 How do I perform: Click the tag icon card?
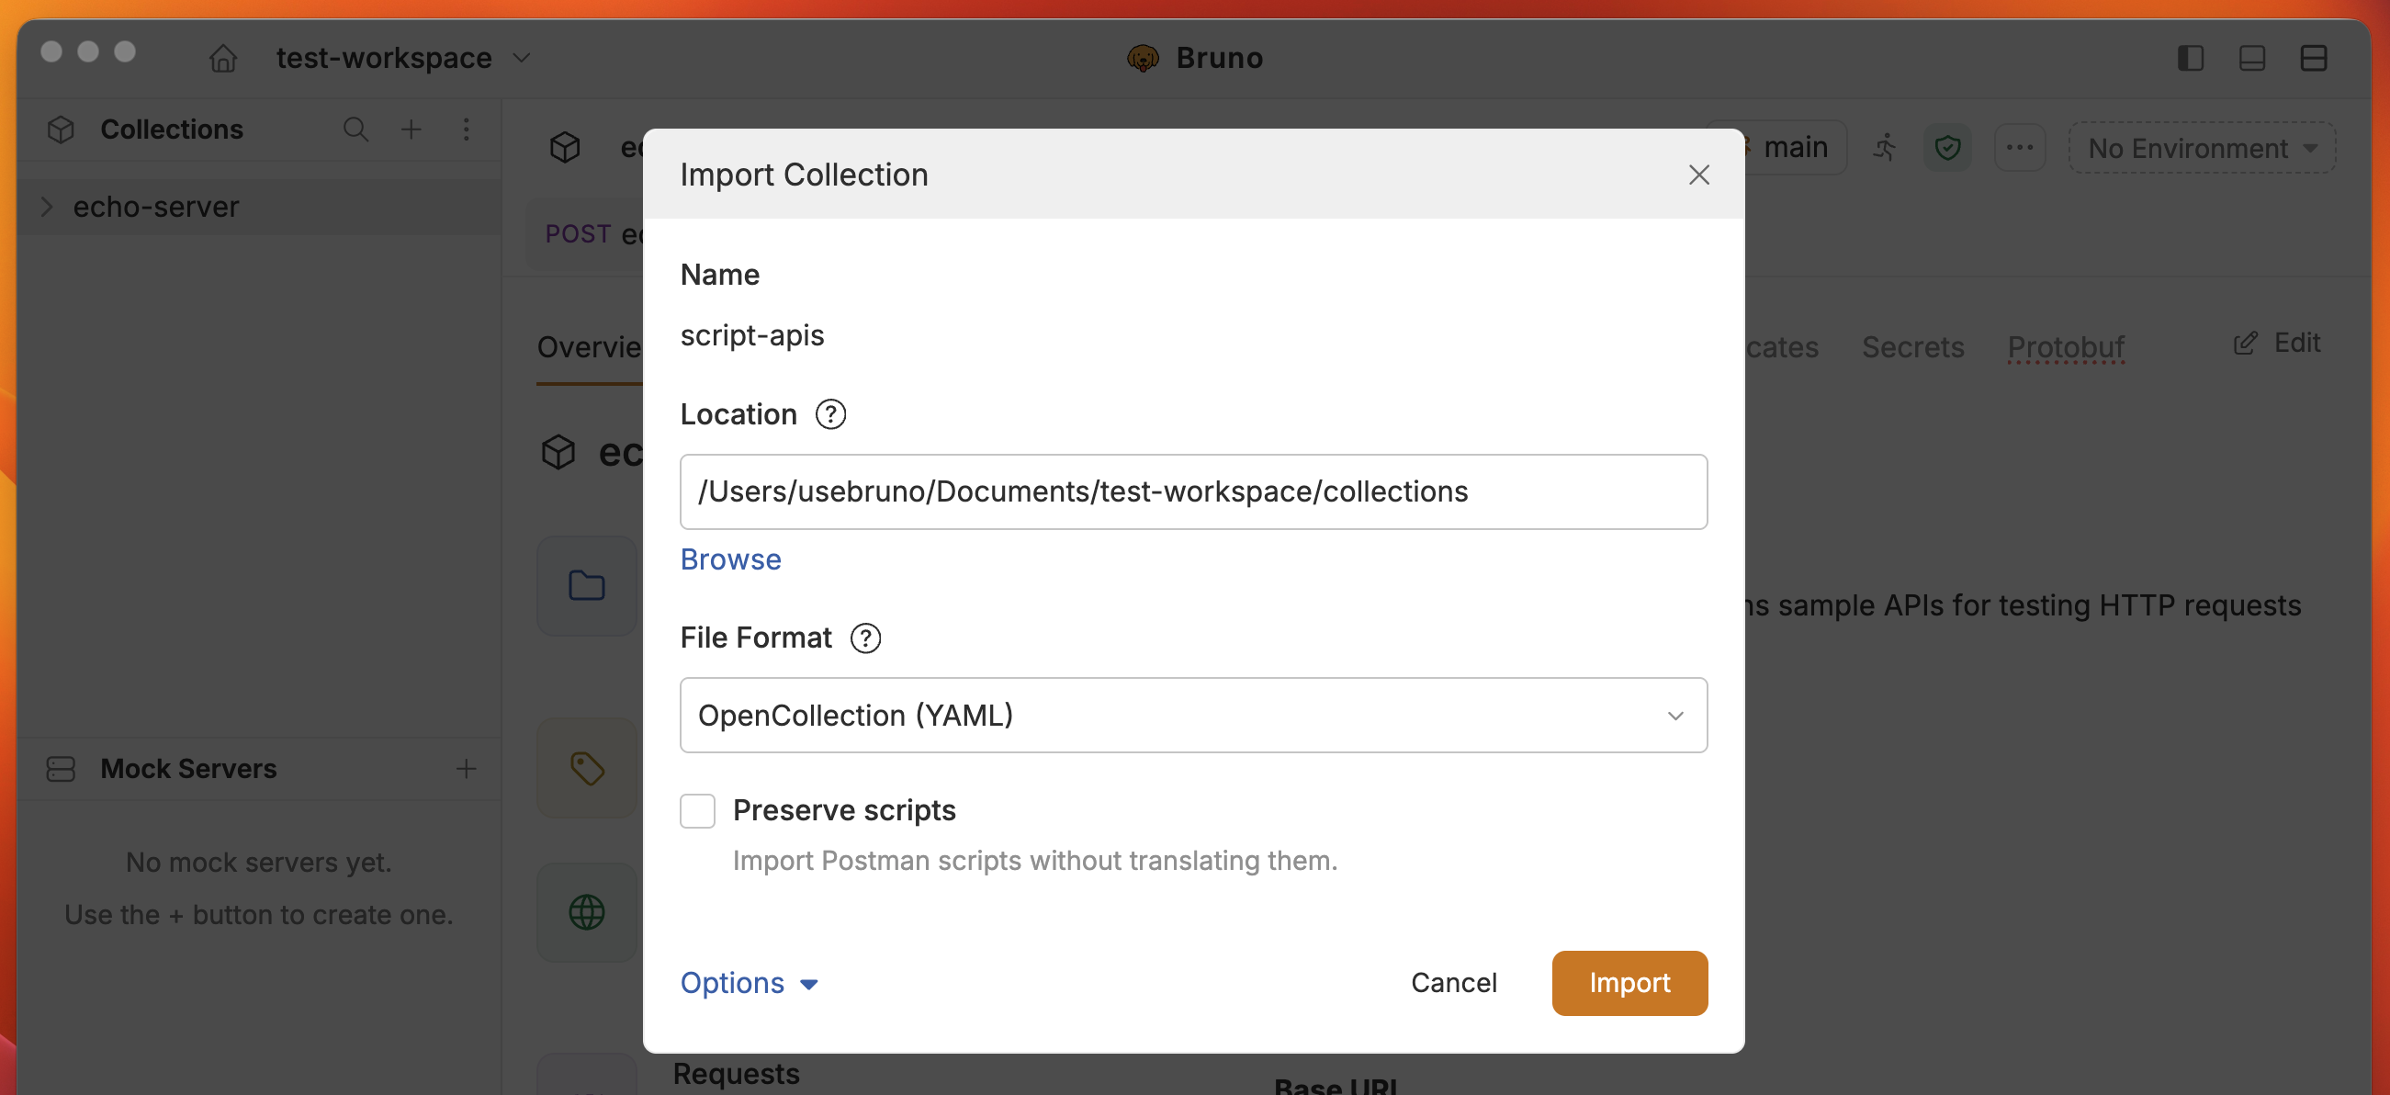pos(586,767)
